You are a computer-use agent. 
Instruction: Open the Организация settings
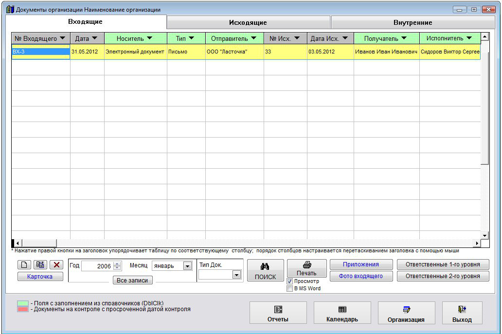(406, 314)
